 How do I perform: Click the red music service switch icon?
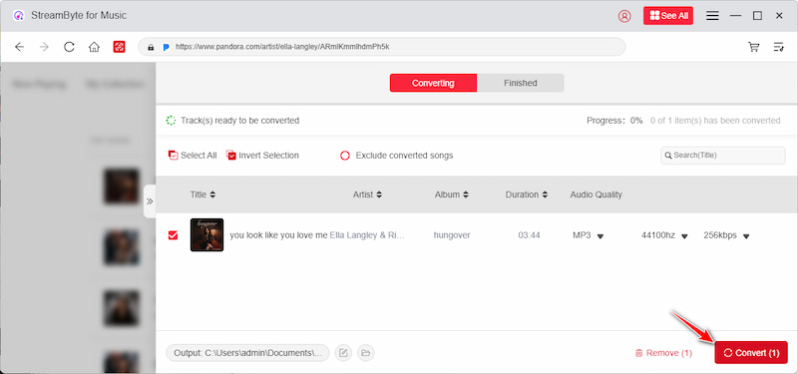pos(119,47)
